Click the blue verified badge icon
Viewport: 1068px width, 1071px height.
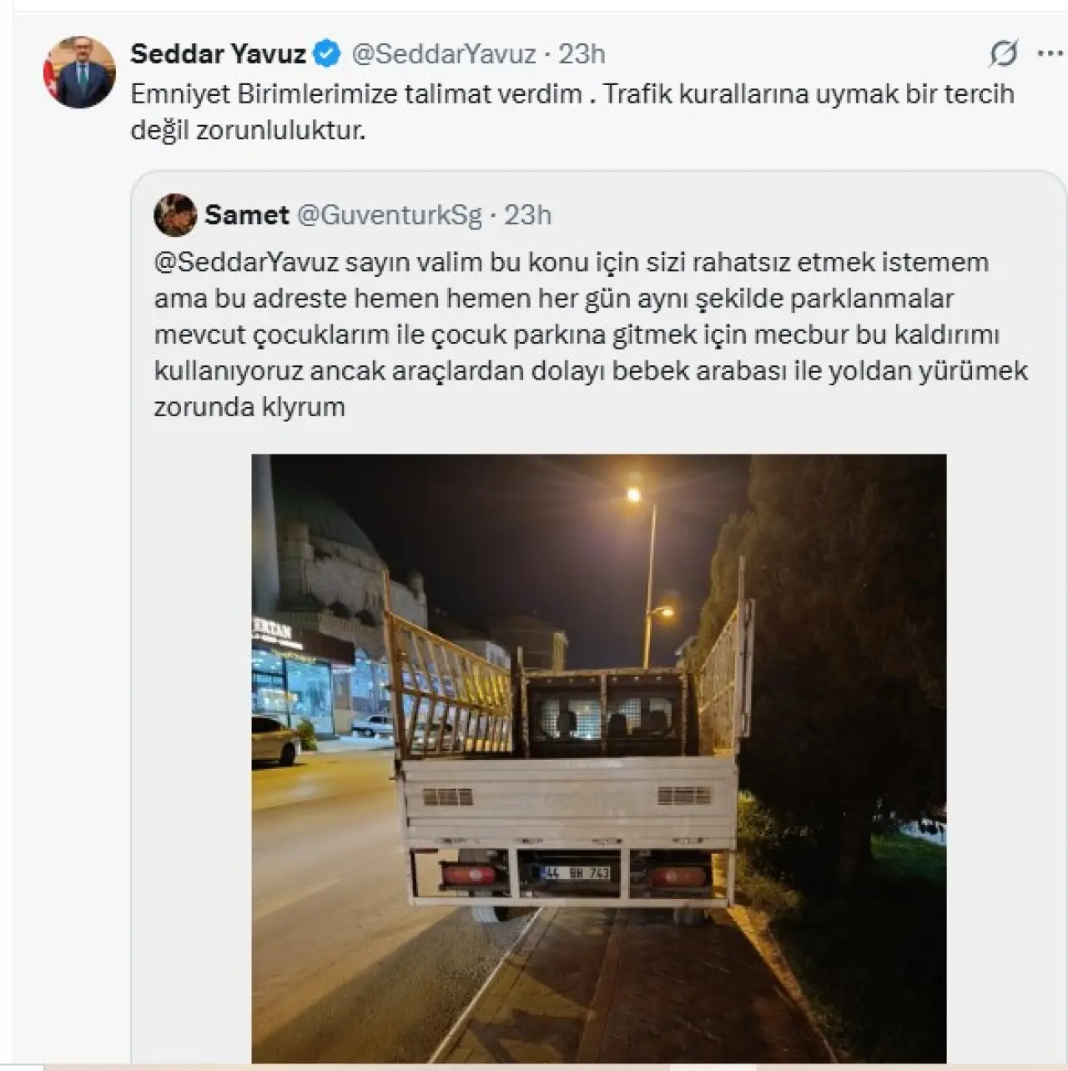pos(326,54)
